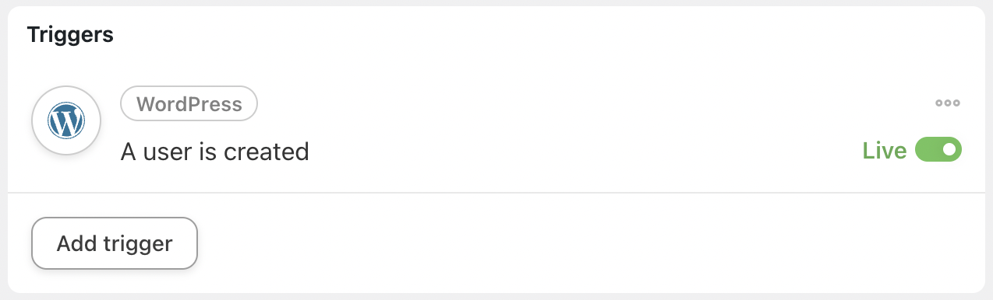Open the "A user is created" trigger
The height and width of the screenshot is (300, 993).
coord(215,151)
